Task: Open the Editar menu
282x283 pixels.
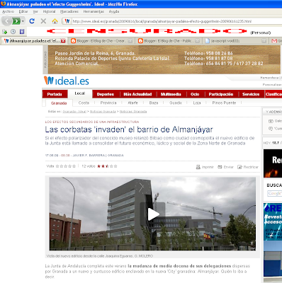Action: pos(23,11)
